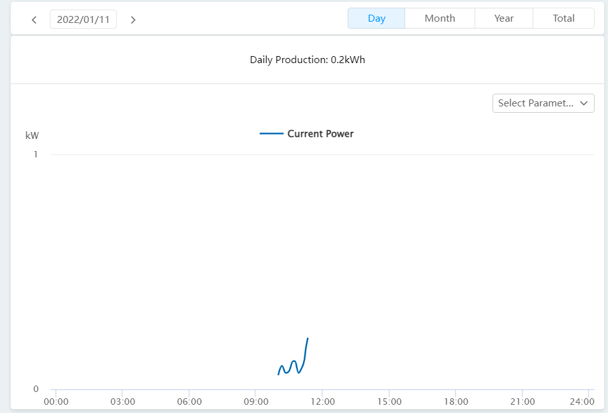This screenshot has width=608, height=413.
Task: Click the 15:00 time axis label
Action: click(389, 402)
